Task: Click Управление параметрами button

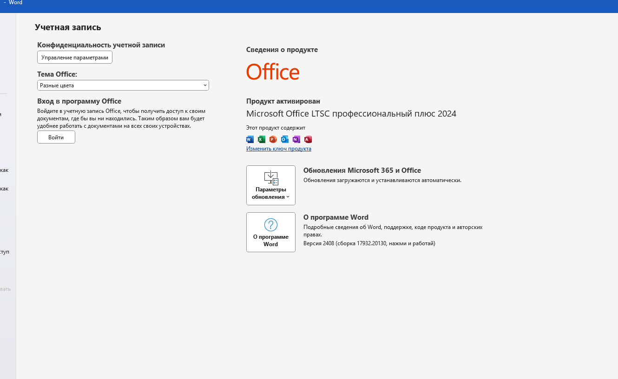Action: click(x=75, y=57)
